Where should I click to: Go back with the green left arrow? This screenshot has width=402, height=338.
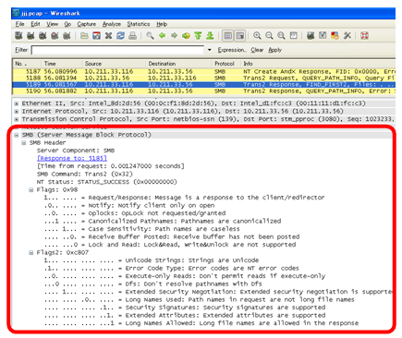pyautogui.click(x=162, y=36)
